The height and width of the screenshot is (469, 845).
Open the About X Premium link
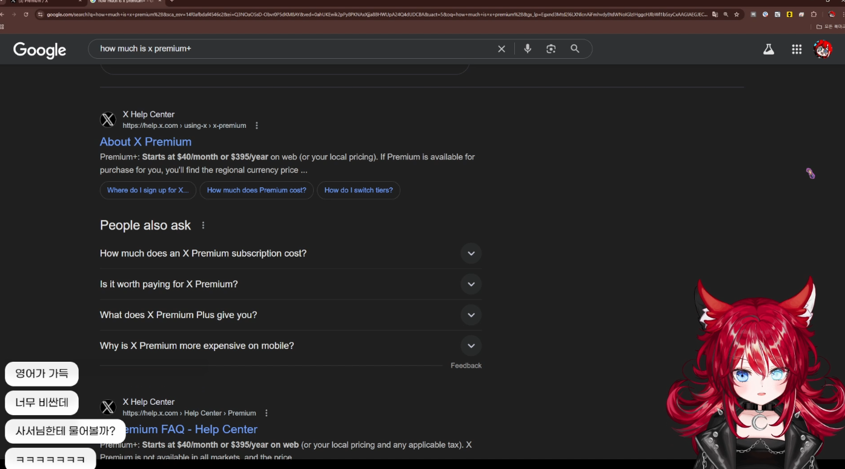pyautogui.click(x=145, y=142)
